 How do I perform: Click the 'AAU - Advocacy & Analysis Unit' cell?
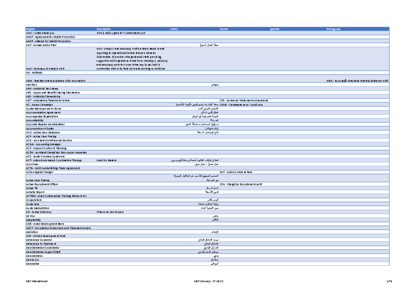(45, 69)
